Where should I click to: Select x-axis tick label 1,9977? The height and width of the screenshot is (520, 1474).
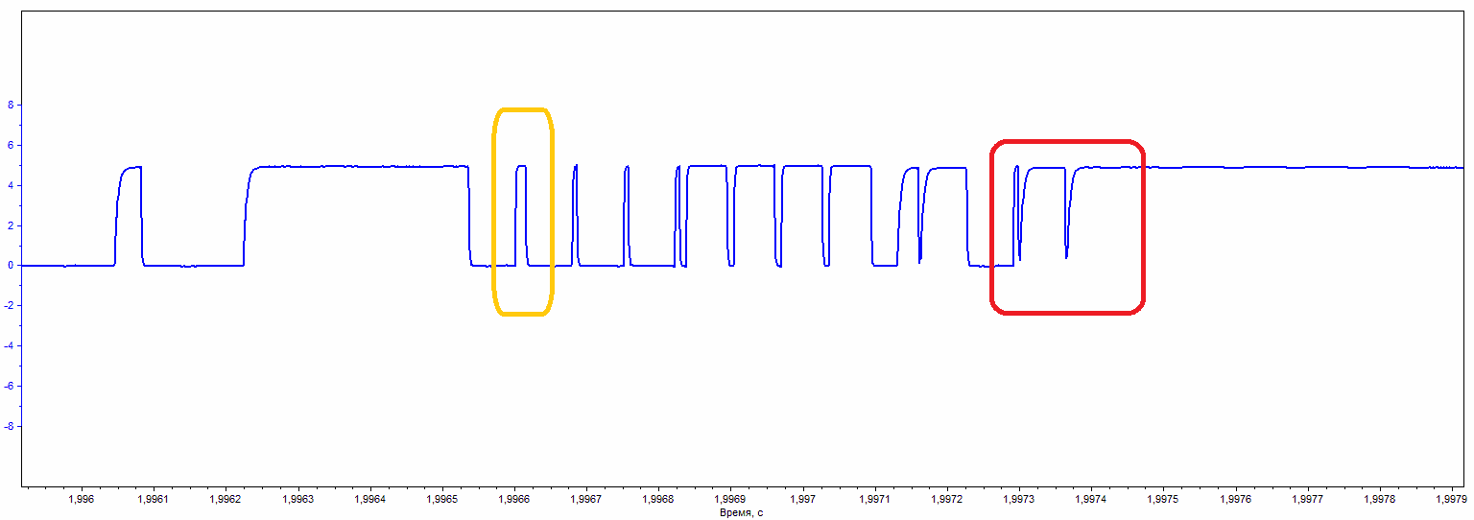1307,500
